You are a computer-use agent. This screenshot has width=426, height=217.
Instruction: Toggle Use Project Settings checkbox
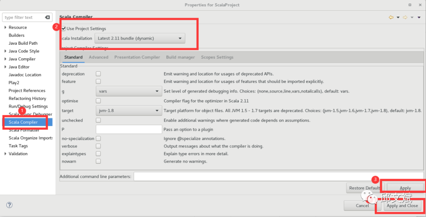pos(64,28)
